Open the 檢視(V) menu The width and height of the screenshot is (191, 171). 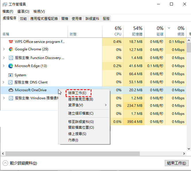(x=39, y=12)
